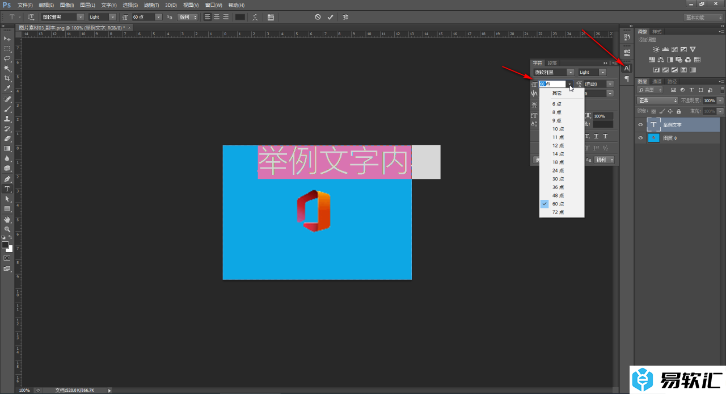Choose 其它 from size list

tap(562, 93)
